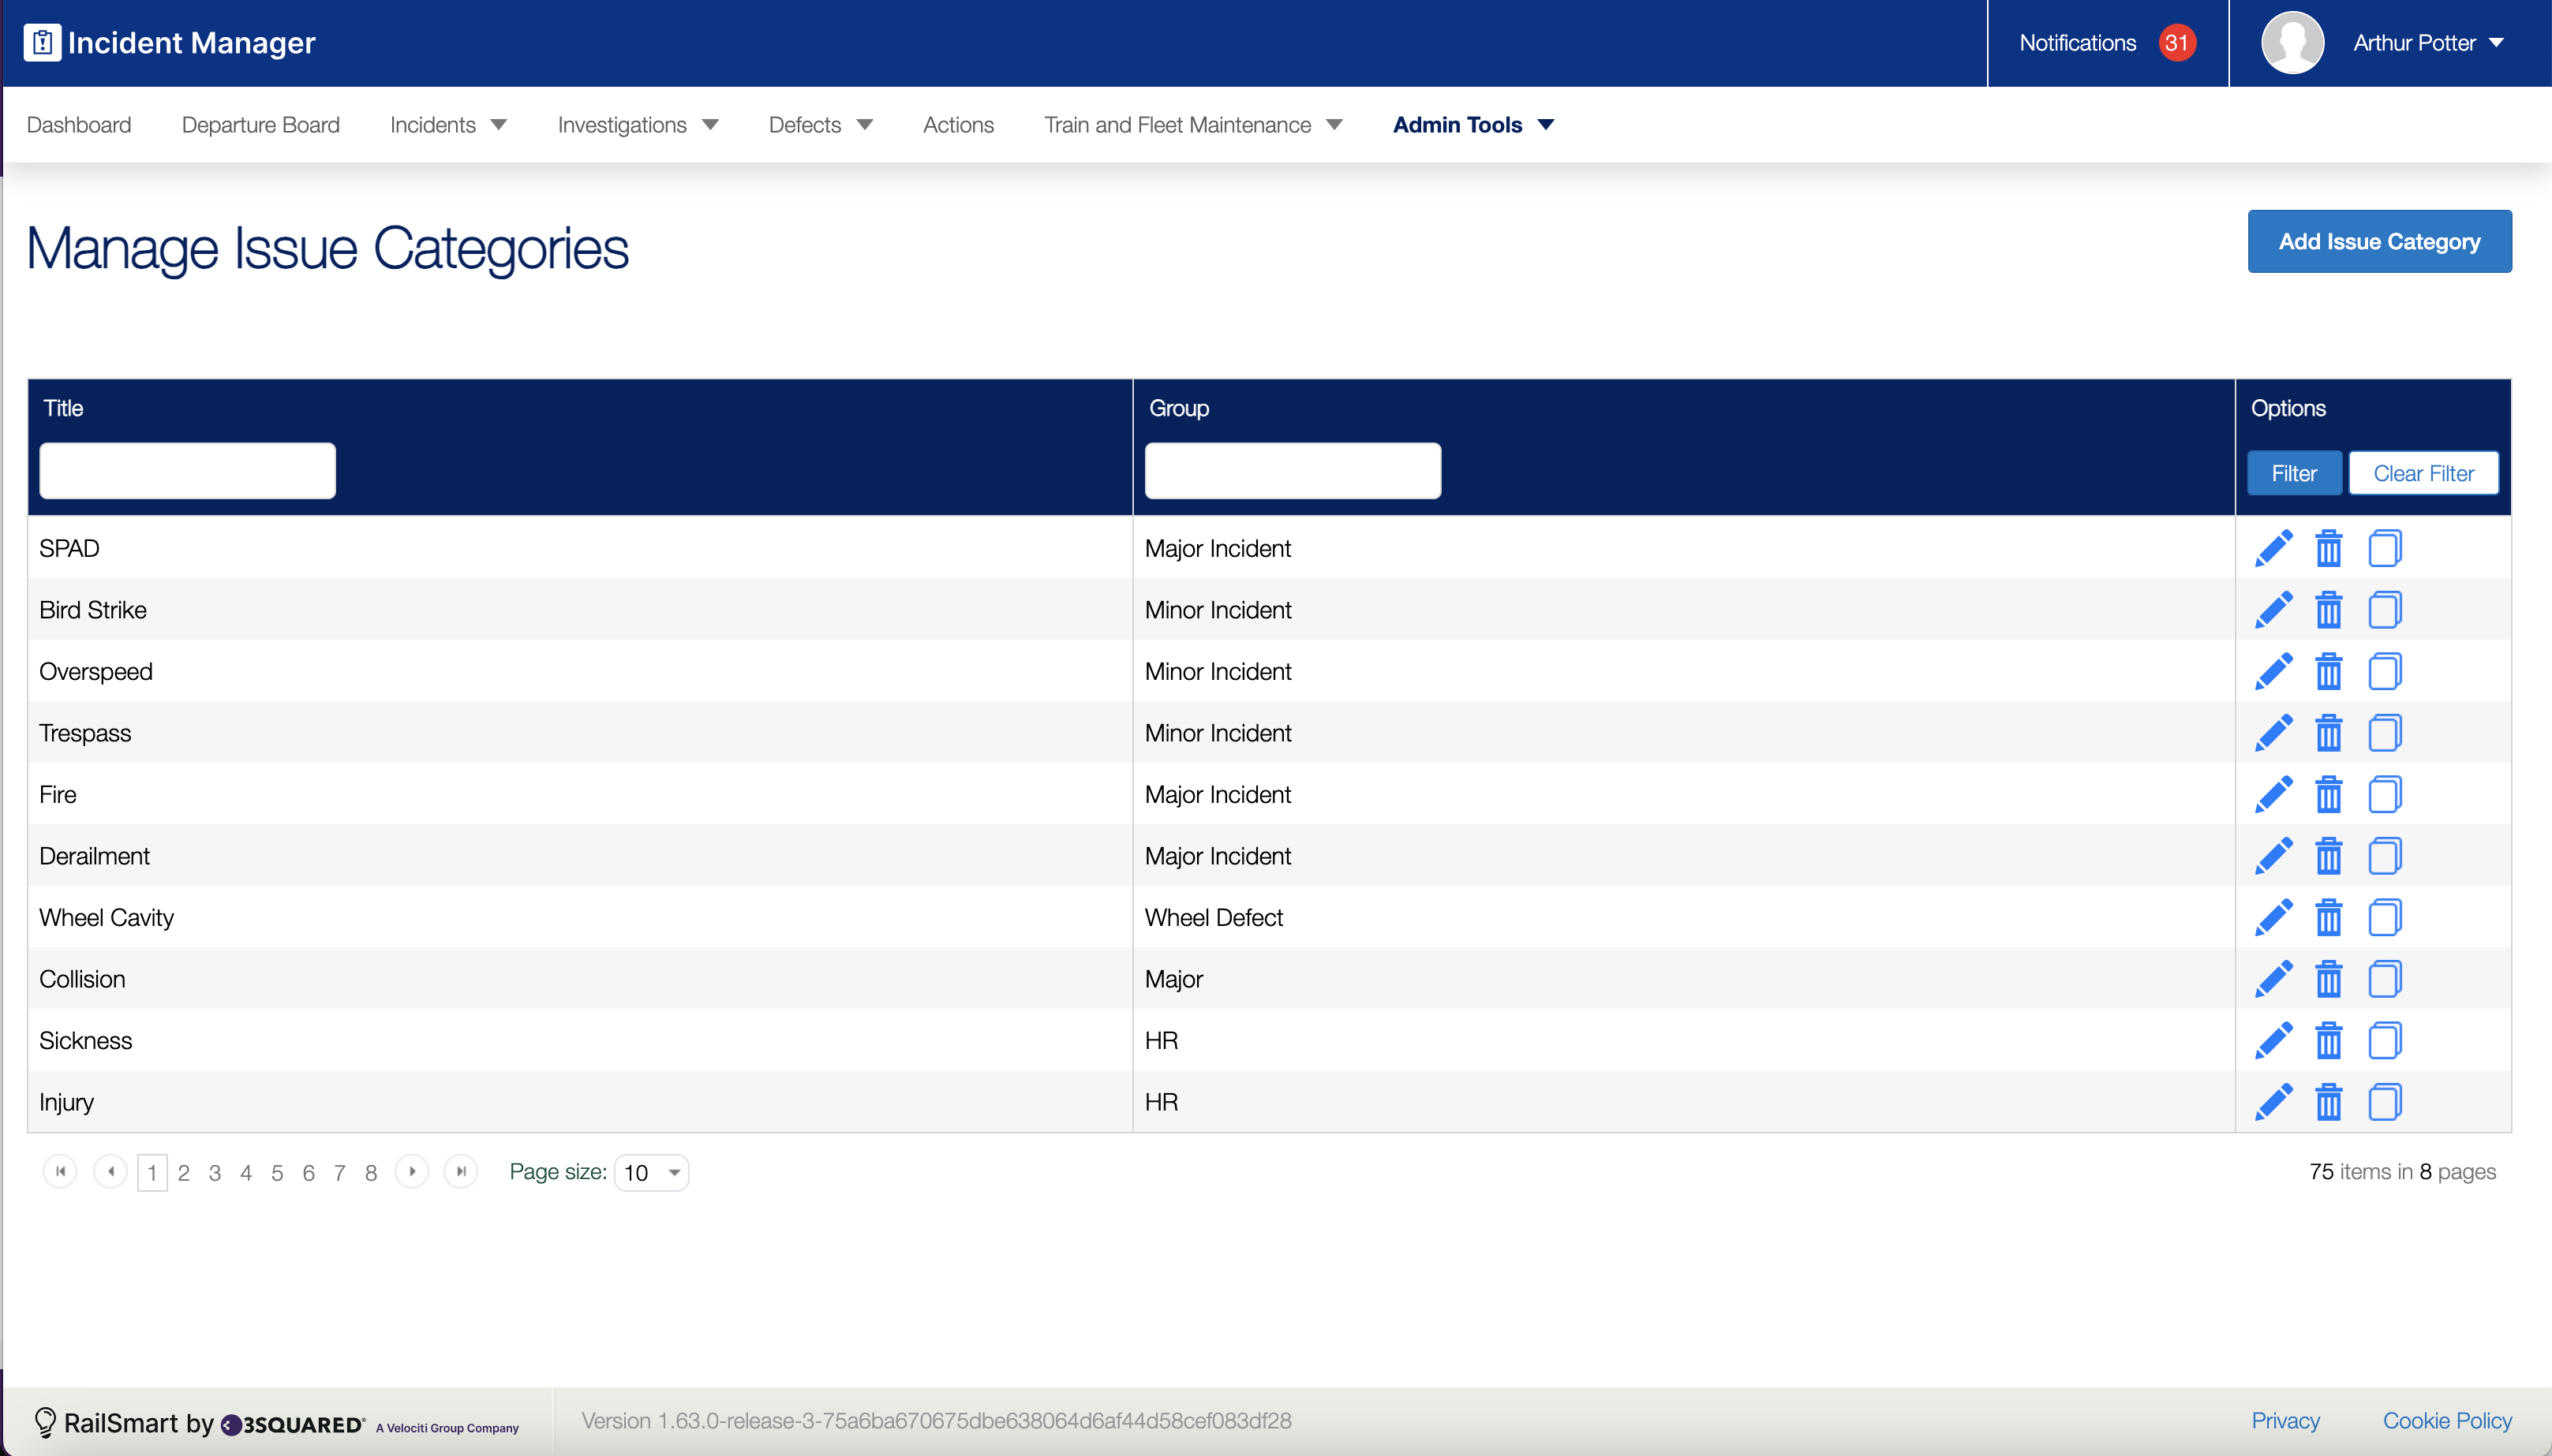Go to page 8
The height and width of the screenshot is (1456, 2552).
click(371, 1173)
